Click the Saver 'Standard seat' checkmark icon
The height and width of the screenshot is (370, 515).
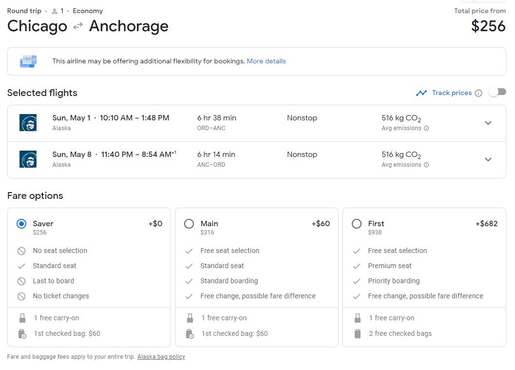[21, 266]
